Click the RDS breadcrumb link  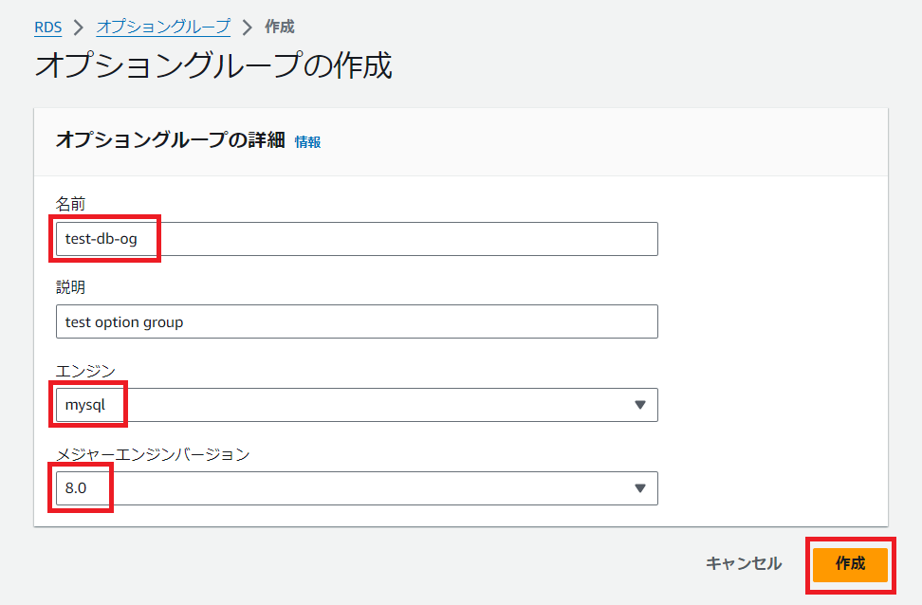47,27
